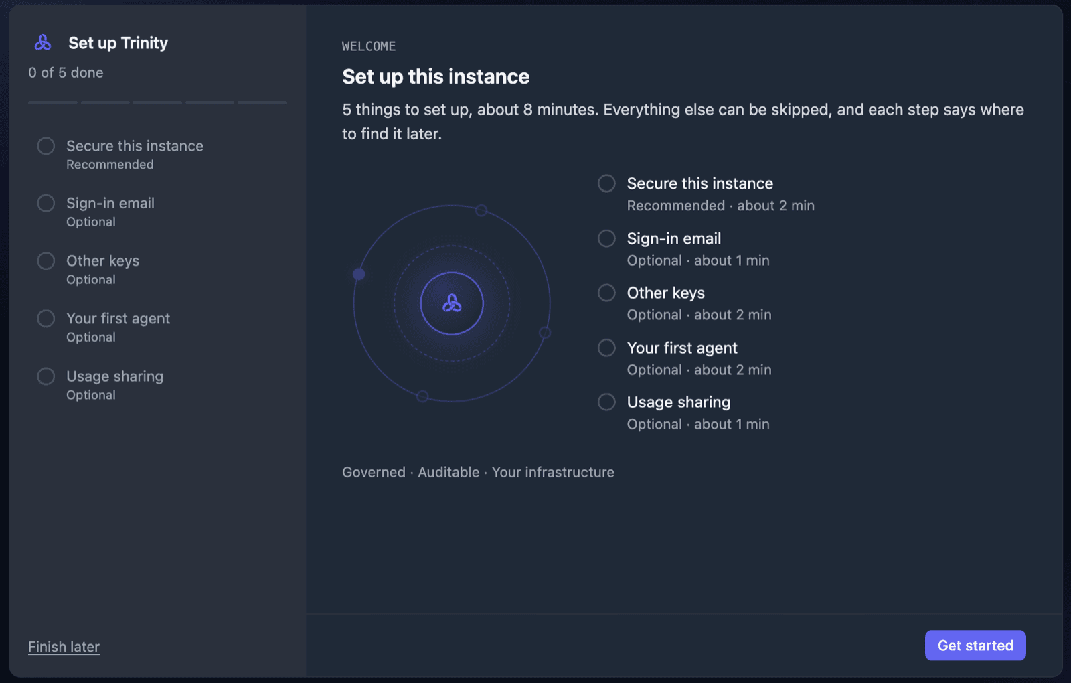Click 'Optional · about 1 min' under Usage sharing

tap(698, 424)
